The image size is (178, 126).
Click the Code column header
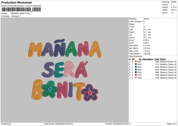pyautogui.click(x=157, y=59)
